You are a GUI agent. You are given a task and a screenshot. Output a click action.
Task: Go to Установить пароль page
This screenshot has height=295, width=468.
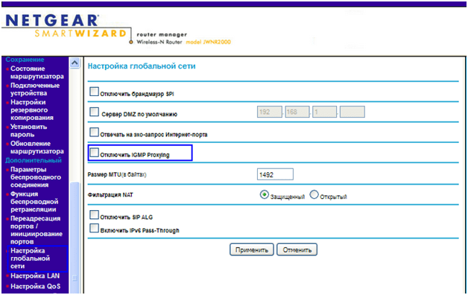click(28, 130)
